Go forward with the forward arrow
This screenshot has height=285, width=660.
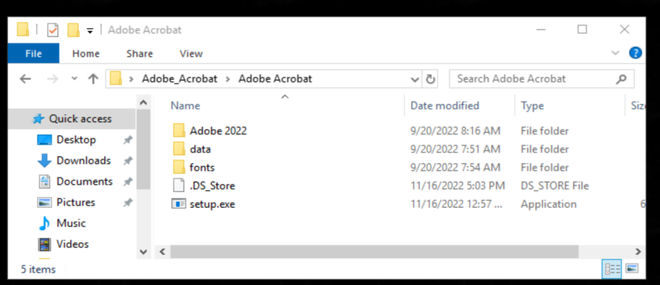(53, 79)
